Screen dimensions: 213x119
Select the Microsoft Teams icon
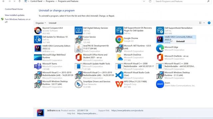[38, 66]
